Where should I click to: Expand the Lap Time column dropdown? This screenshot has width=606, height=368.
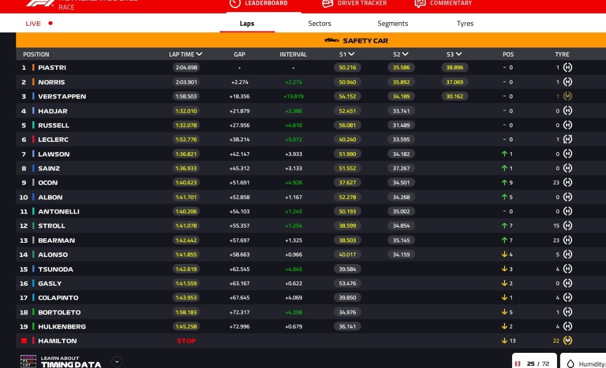pos(199,54)
